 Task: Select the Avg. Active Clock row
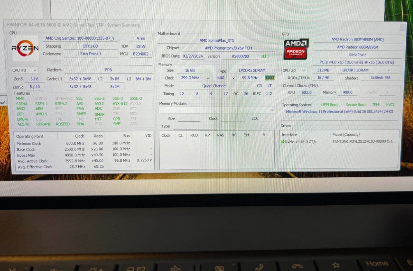click(x=84, y=161)
